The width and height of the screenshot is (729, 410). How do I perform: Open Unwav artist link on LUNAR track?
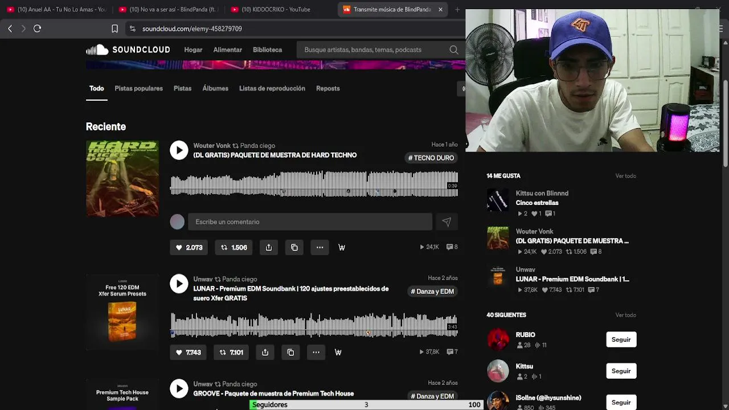(203, 279)
